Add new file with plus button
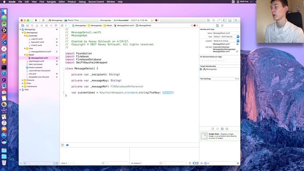This screenshot has height=171, width=304. pyautogui.click(x=21, y=163)
